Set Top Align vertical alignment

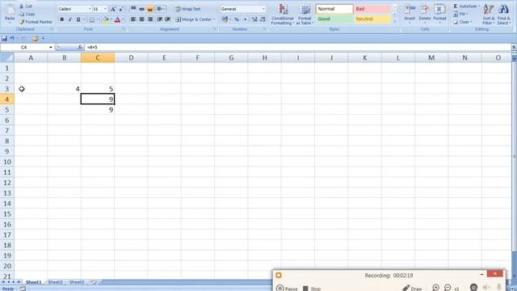133,9
